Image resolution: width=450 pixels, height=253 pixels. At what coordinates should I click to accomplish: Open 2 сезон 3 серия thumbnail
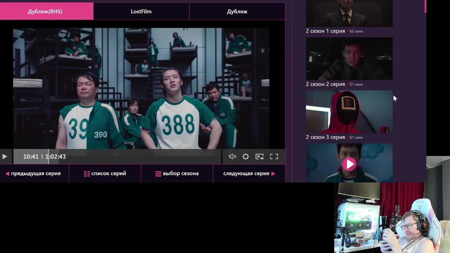(349, 112)
